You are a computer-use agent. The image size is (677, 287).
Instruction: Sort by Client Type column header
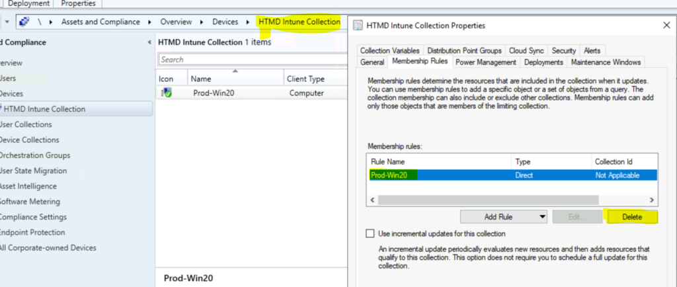pos(315,79)
